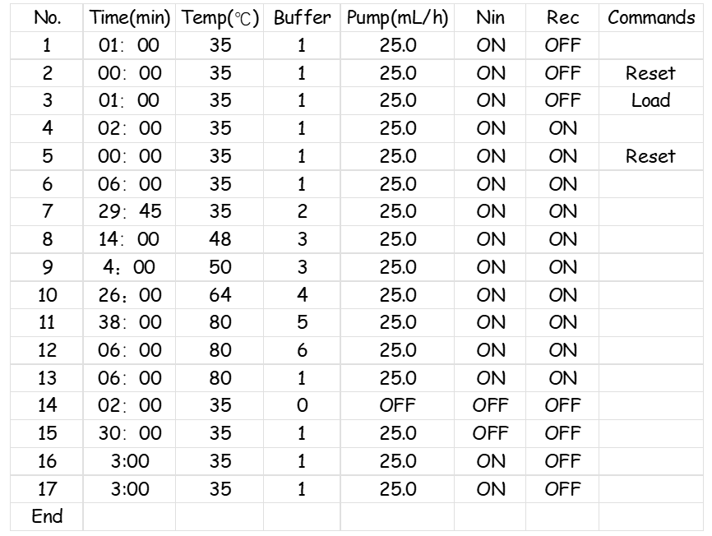This screenshot has height=536, width=712.
Task: Click the Reset command in row 2
Action: click(x=650, y=73)
